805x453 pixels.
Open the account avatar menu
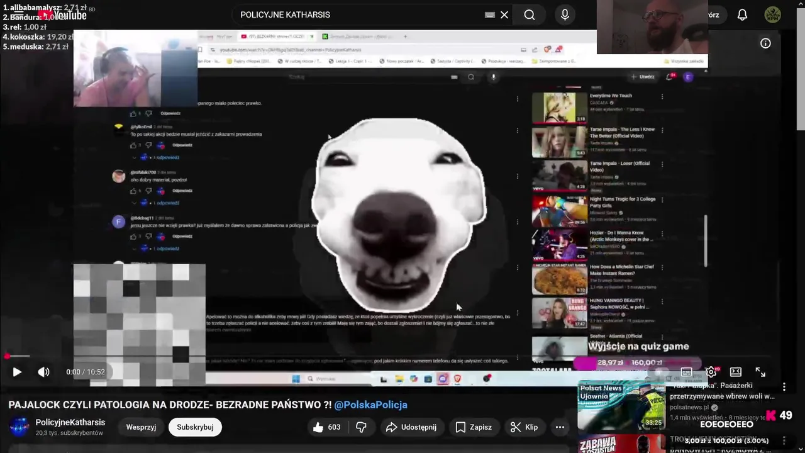pos(773,14)
